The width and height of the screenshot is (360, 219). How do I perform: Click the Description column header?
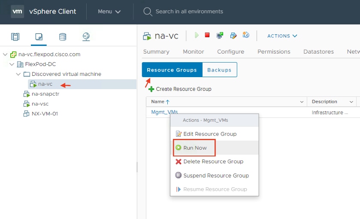tap(324, 102)
